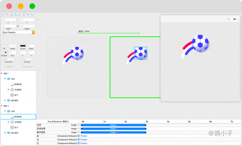Click the align top edges icon

tap(24, 14)
